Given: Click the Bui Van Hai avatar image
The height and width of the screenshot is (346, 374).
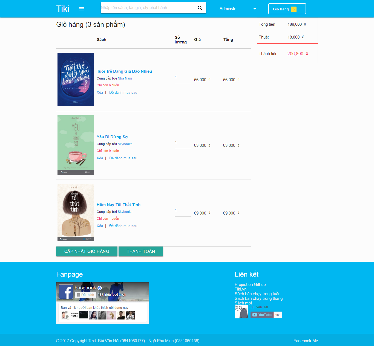Looking at the screenshot, I should 241,312.
